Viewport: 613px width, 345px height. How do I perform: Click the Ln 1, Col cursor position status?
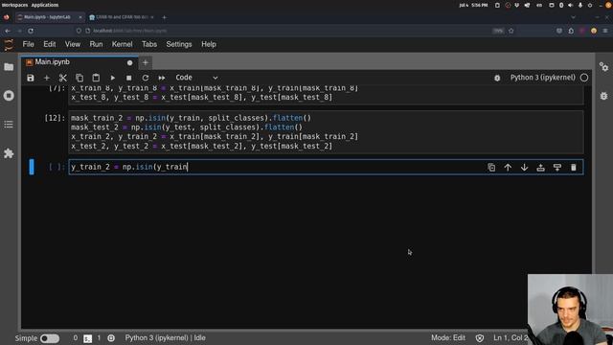pyautogui.click(x=511, y=338)
